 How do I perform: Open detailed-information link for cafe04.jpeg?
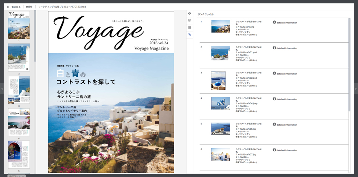(287, 99)
